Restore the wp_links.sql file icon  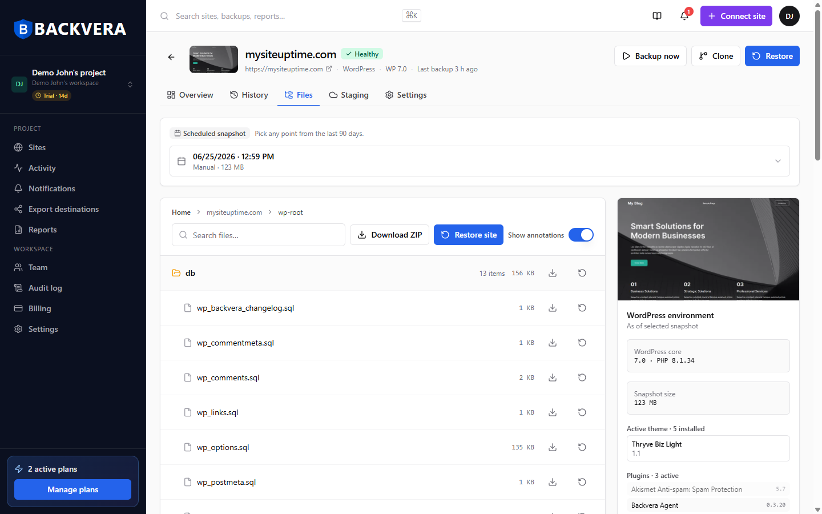click(x=582, y=412)
